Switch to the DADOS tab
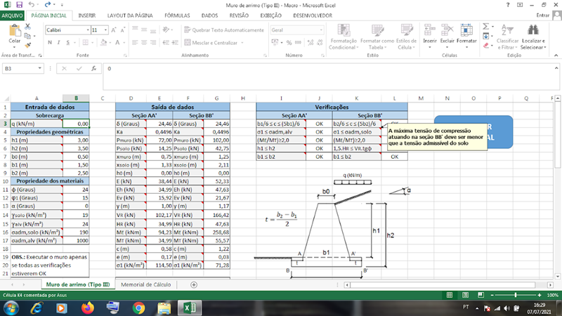The width and height of the screenshot is (562, 316). pyautogui.click(x=209, y=15)
